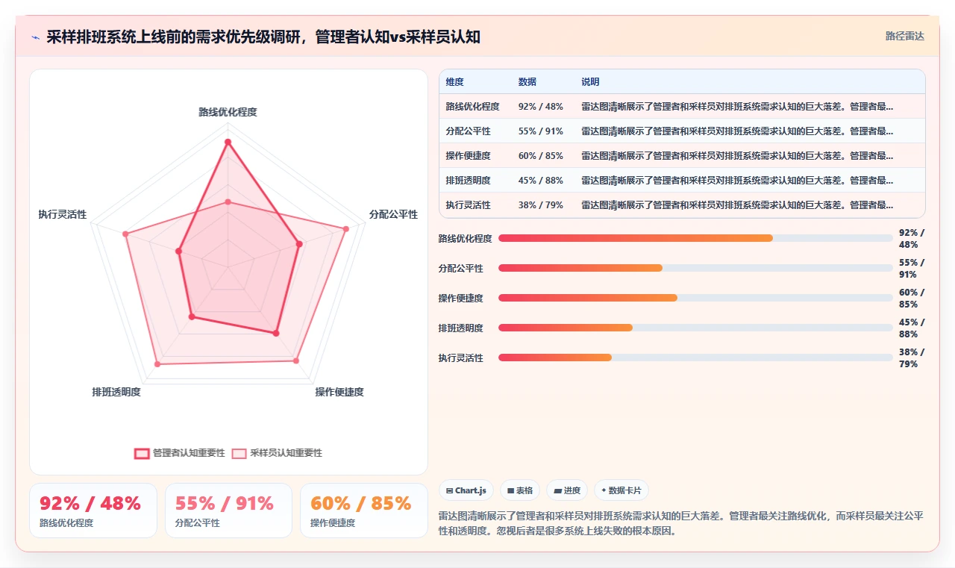
Task: Click the 路径雷达 label in the header
Action: point(905,36)
